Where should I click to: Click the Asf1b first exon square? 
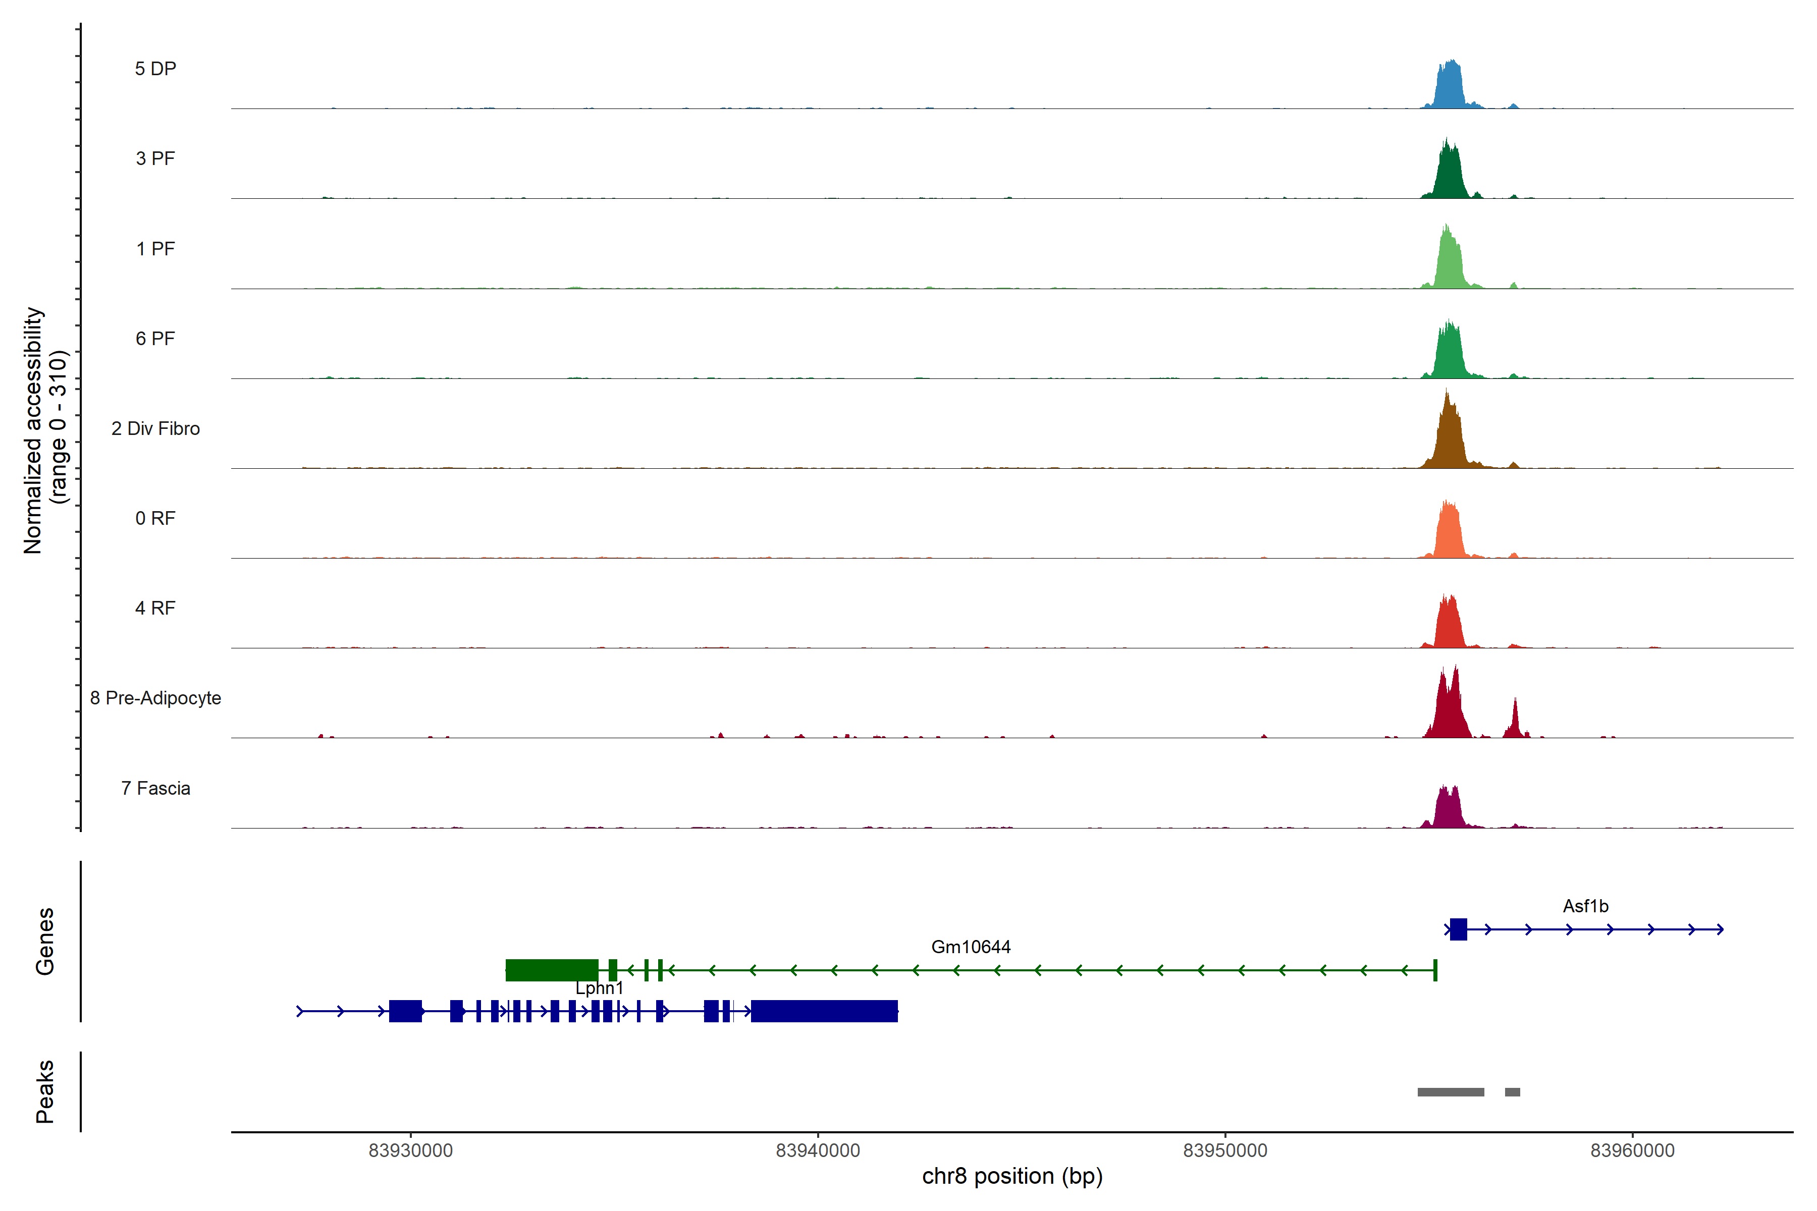(x=1458, y=929)
